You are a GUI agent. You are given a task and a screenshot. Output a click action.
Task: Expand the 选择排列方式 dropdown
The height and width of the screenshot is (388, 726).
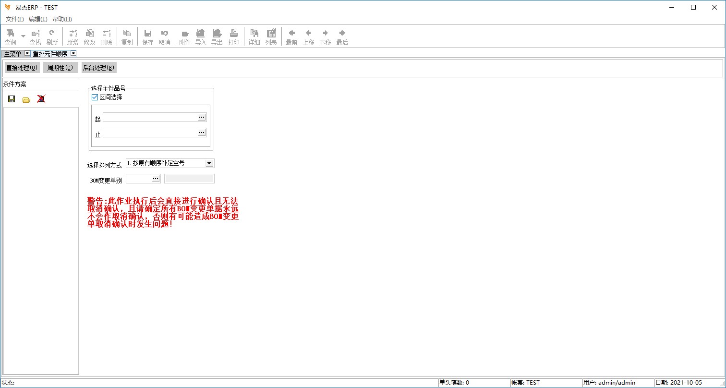pos(209,163)
